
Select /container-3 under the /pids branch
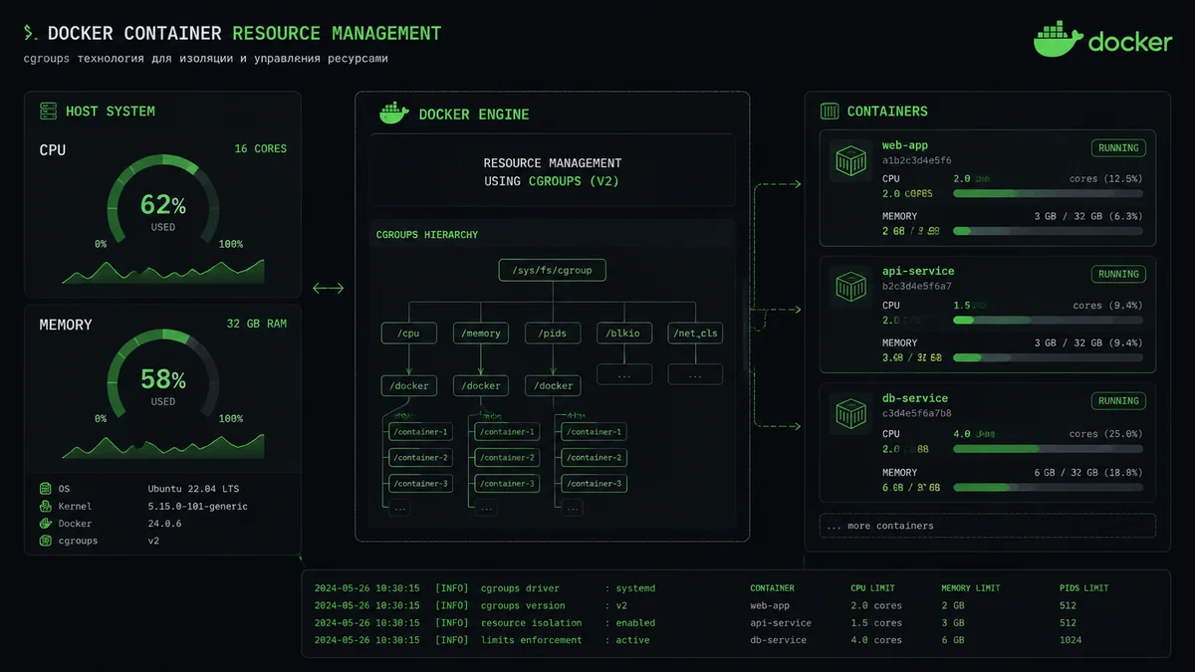pos(595,484)
